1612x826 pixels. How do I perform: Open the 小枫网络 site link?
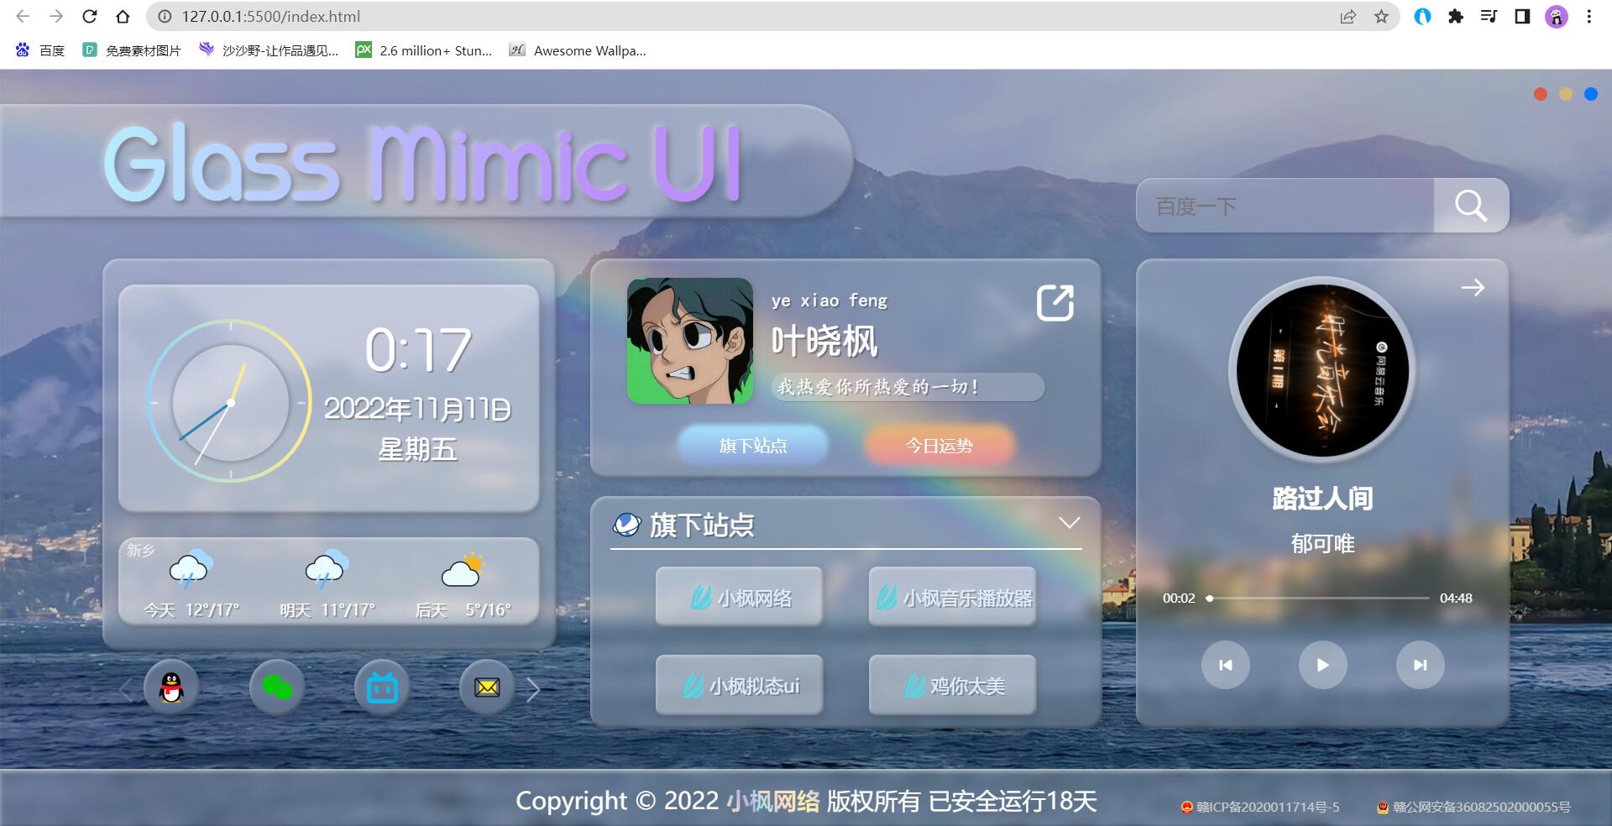(x=739, y=598)
